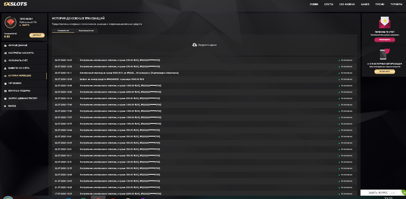This screenshot has width=406, height=199.
Task: Select the Основной счет tab
Action: (x=63, y=31)
